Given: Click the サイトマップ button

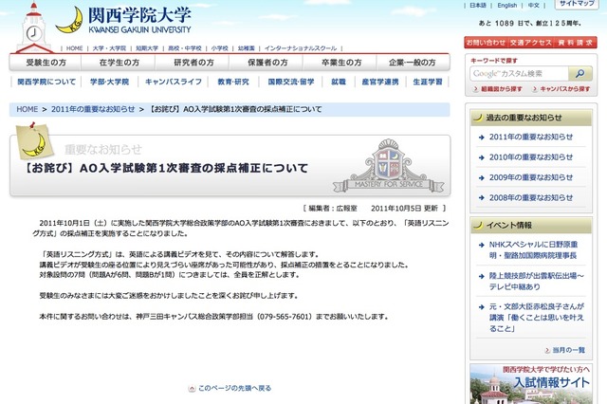Looking at the screenshot, I should tap(577, 4).
